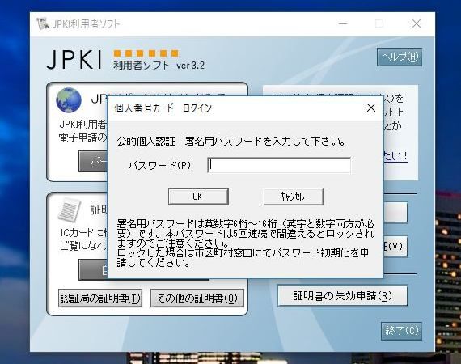461x364 pixels.
Task: Click the 利用者ソフト ver 3.2 text
Action: click(x=159, y=65)
